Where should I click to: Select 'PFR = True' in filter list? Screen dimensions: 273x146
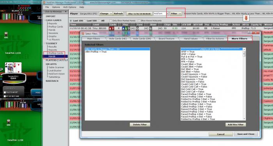tap(187, 59)
